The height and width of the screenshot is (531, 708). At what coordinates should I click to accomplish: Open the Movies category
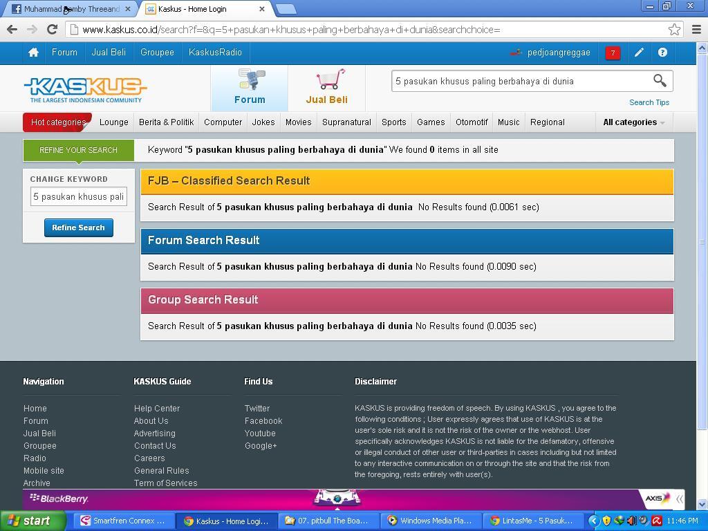(x=299, y=122)
